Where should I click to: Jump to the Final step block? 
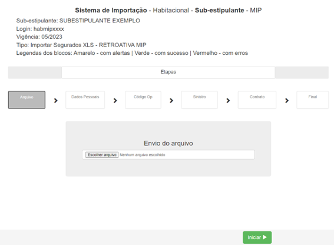coord(312,100)
